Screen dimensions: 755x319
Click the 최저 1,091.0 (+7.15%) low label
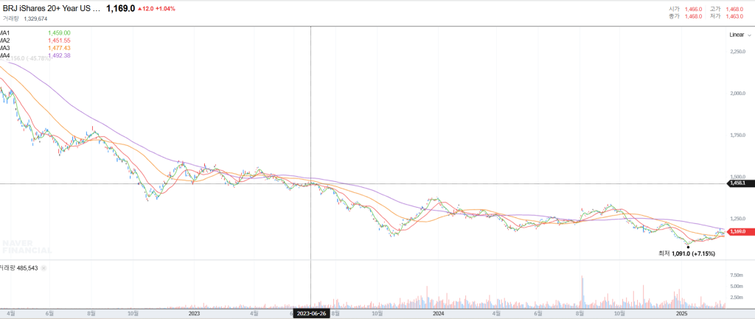click(x=686, y=253)
